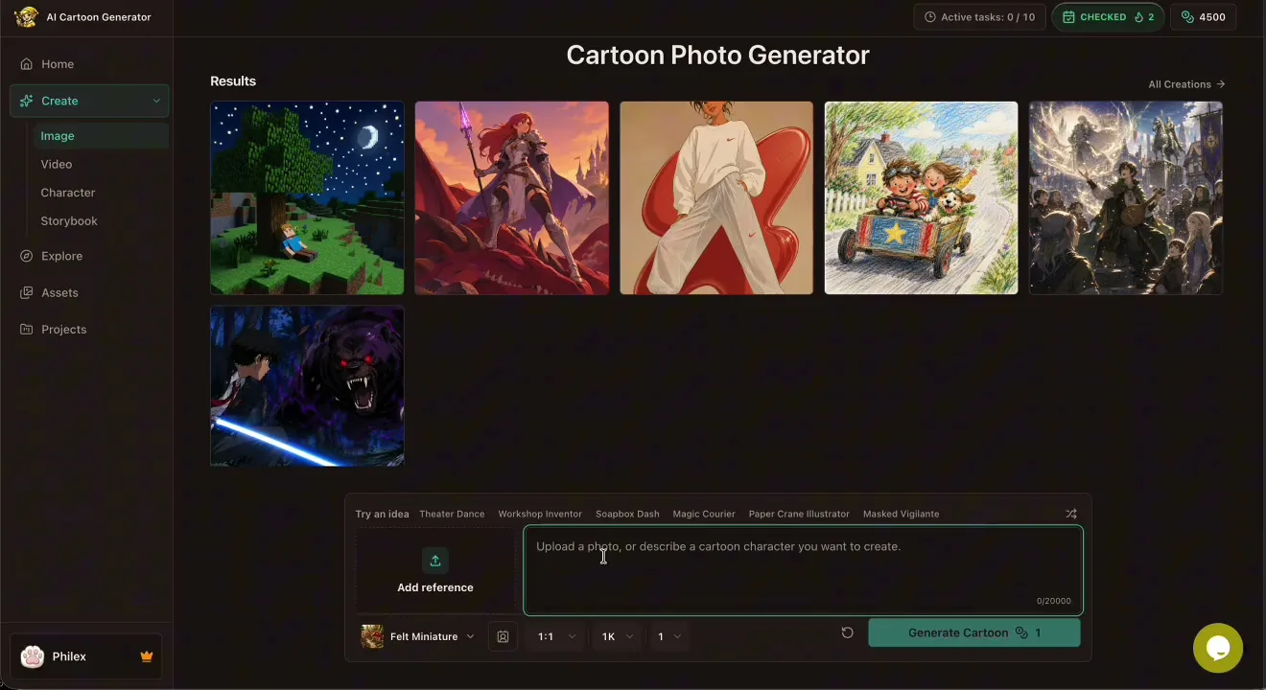Screen dimensions: 1266x690
Task: Click the Generate Cartoon button
Action: [x=974, y=632]
